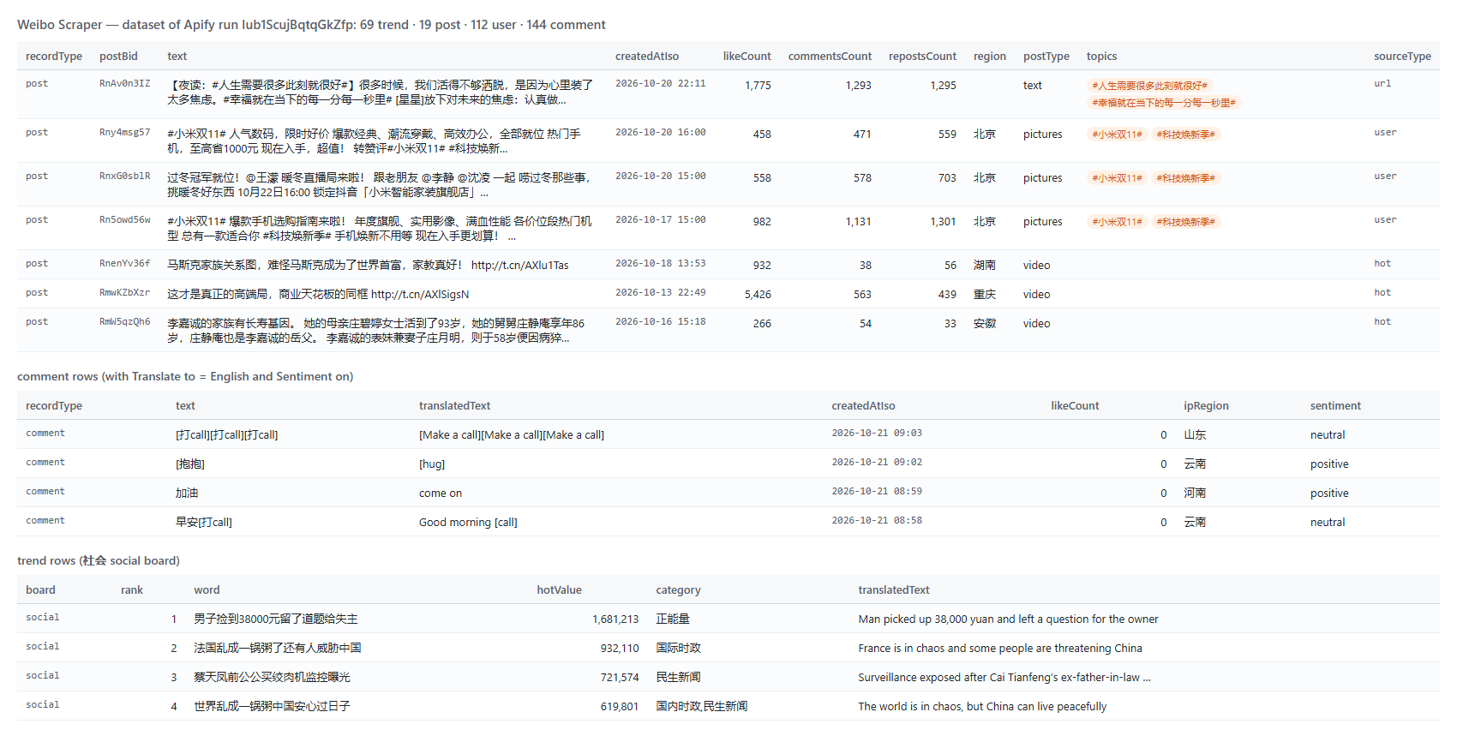Viewport: 1457px width, 736px height.
Task: Select hot value 1,681,213
Action: (x=615, y=619)
